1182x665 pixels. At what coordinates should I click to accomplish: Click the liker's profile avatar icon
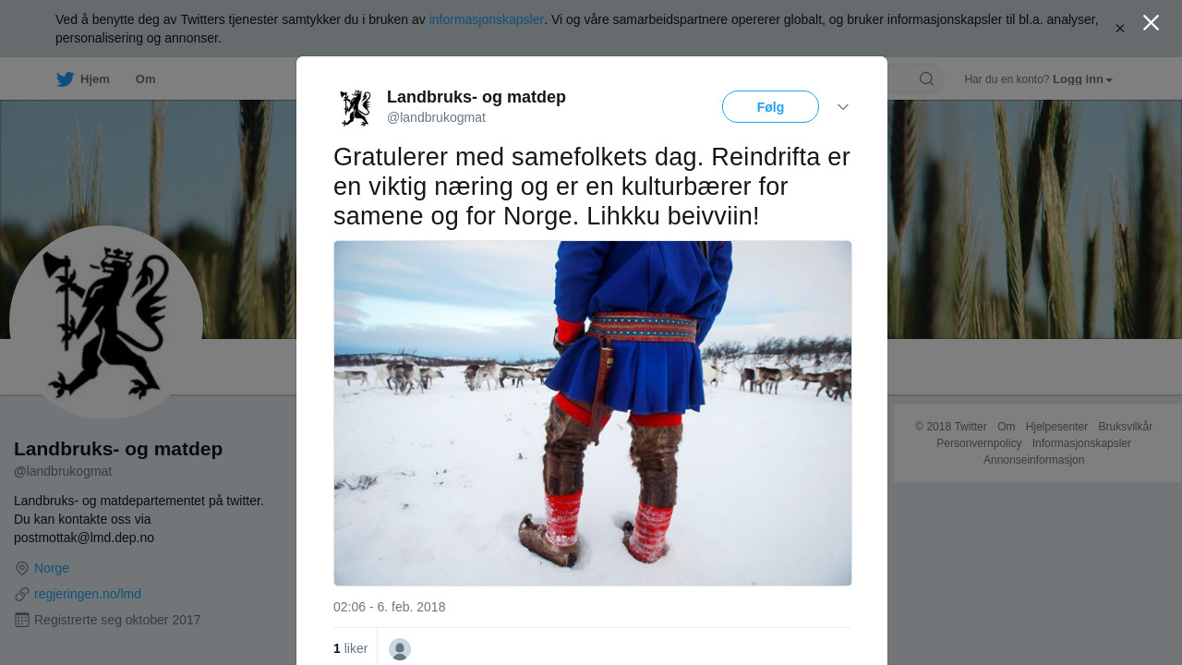pyautogui.click(x=400, y=649)
